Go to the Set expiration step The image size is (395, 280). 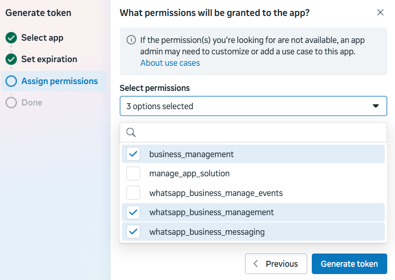[x=49, y=59]
